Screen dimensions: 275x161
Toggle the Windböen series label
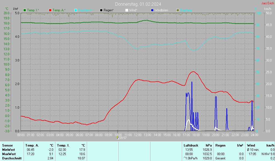[x=161, y=10]
